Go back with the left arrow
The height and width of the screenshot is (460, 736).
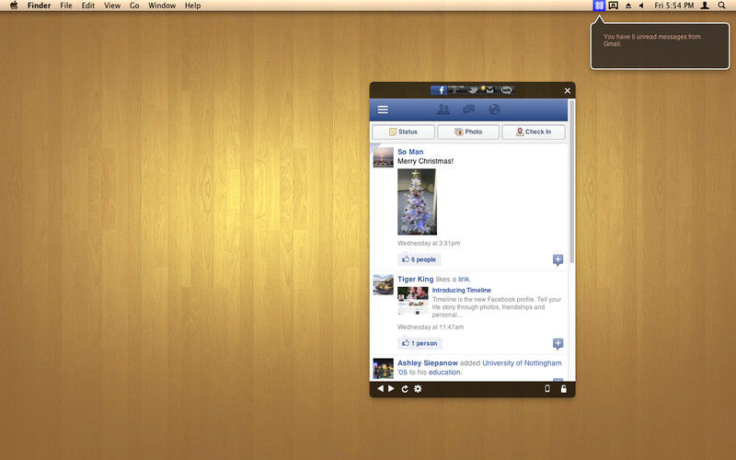[380, 388]
